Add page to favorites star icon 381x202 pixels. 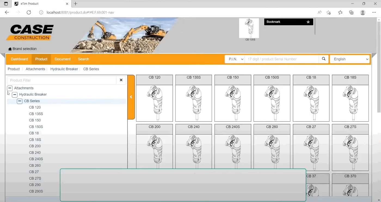tap(329, 13)
